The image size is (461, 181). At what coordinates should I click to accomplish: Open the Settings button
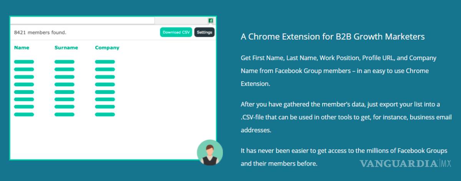(x=204, y=32)
